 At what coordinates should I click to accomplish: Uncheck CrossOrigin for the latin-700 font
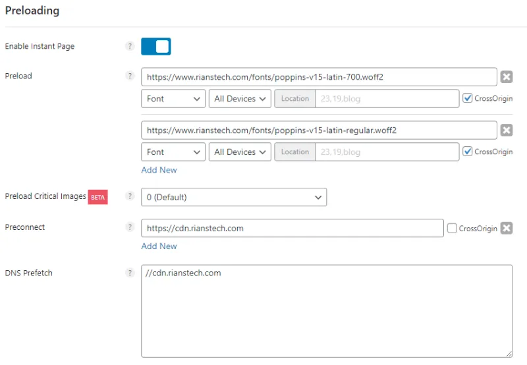coord(468,98)
